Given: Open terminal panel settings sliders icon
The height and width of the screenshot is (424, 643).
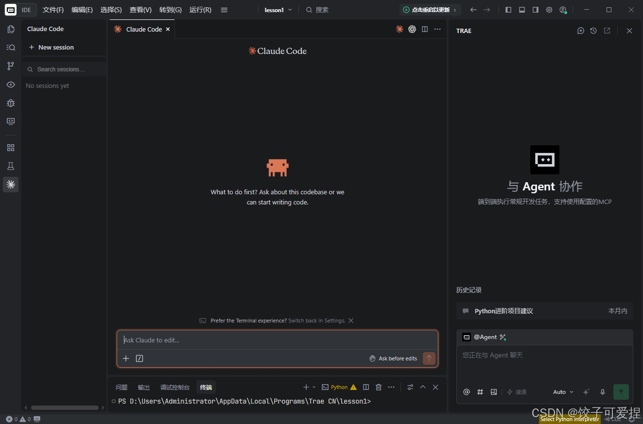Looking at the screenshot, I should click(410, 387).
